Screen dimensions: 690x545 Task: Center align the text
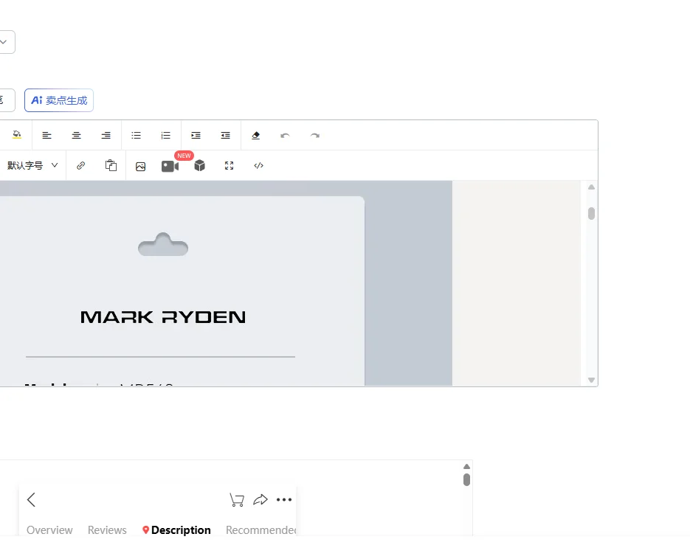point(76,136)
